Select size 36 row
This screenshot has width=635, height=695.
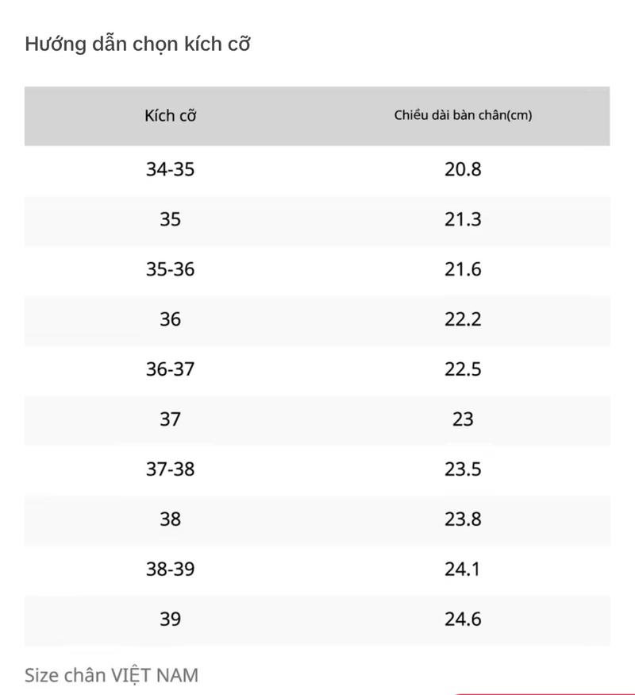coord(317,319)
